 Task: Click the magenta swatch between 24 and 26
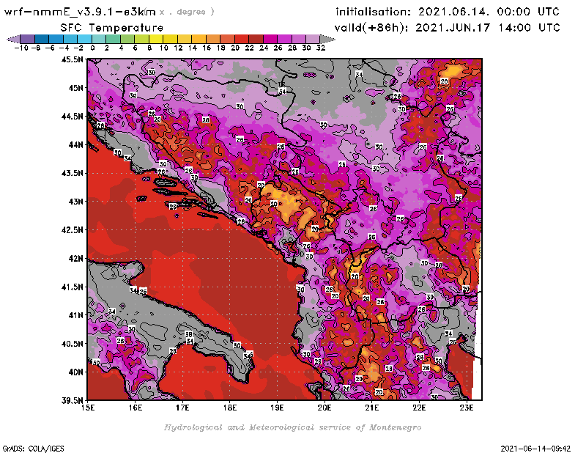click(270, 39)
